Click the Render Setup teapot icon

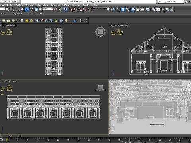pos(153,9)
